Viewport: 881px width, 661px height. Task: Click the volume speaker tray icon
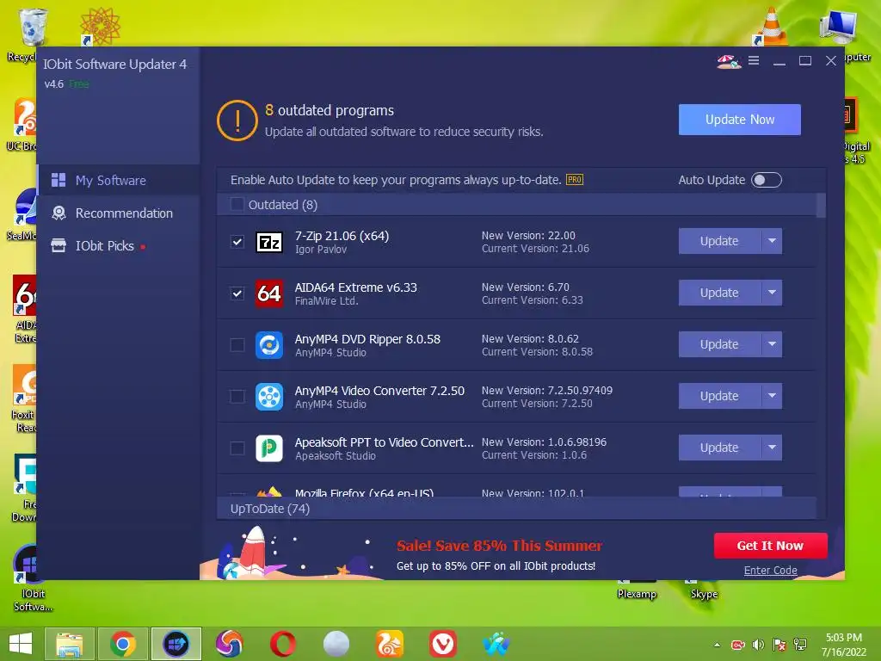tap(758, 645)
